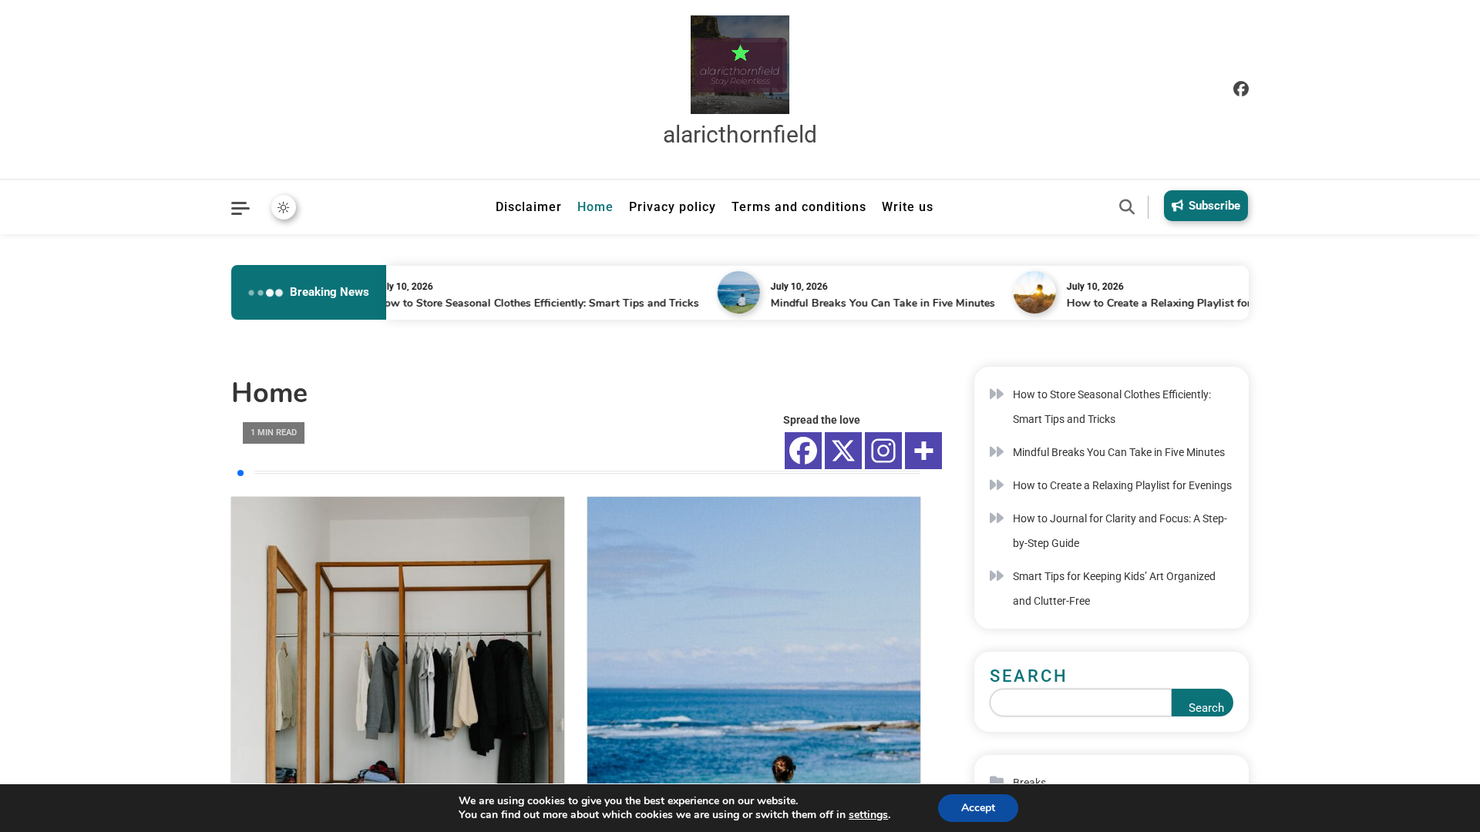The width and height of the screenshot is (1480, 832).
Task: Share on Instagram icon
Action: click(x=883, y=451)
